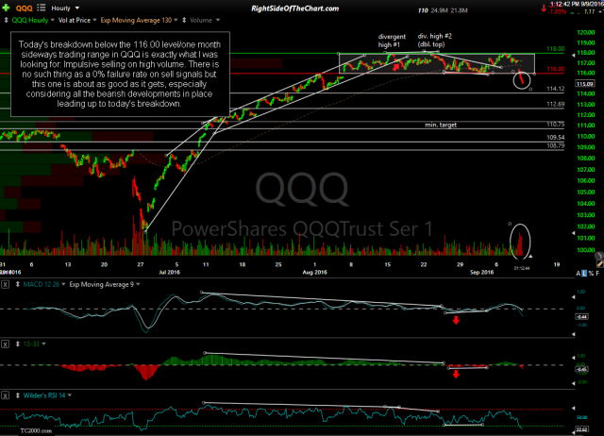Click the 'min. target' chart label
The image size is (604, 436).
441,125
